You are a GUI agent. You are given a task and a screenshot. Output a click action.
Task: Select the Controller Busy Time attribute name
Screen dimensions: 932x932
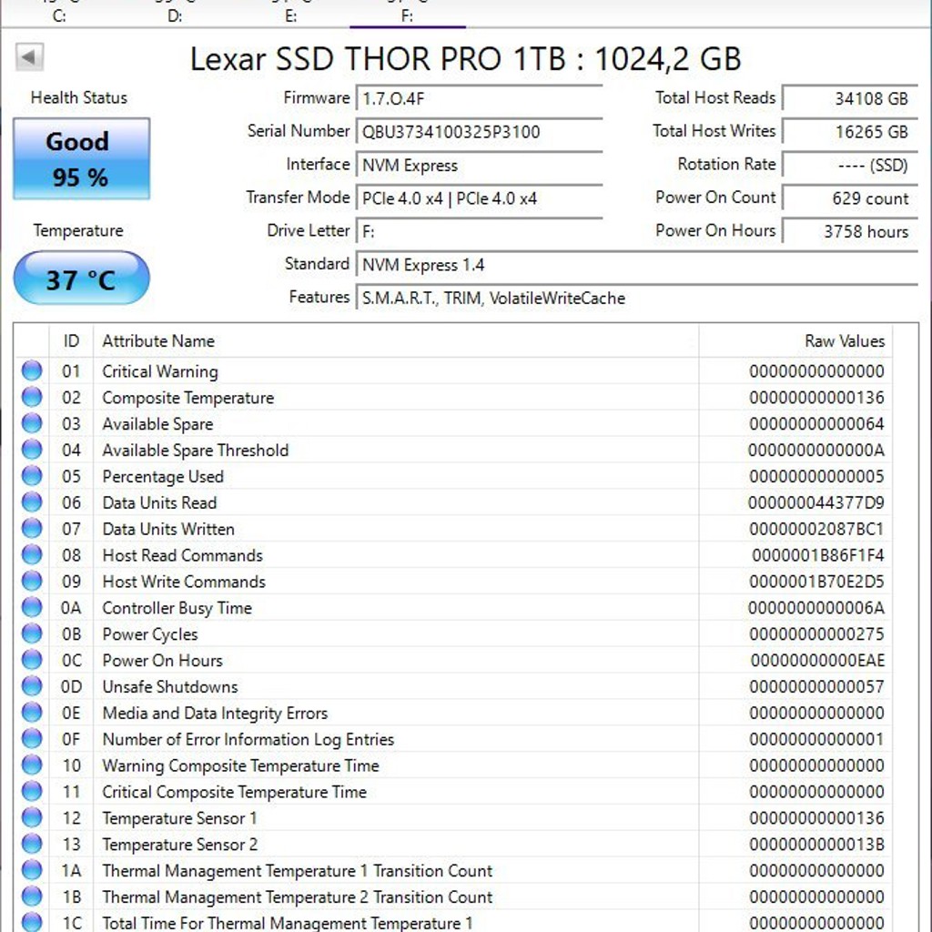coord(177,608)
